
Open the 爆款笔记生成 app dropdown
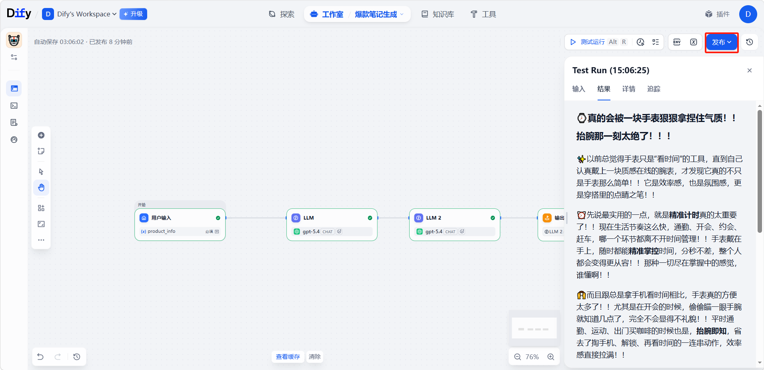click(x=379, y=14)
